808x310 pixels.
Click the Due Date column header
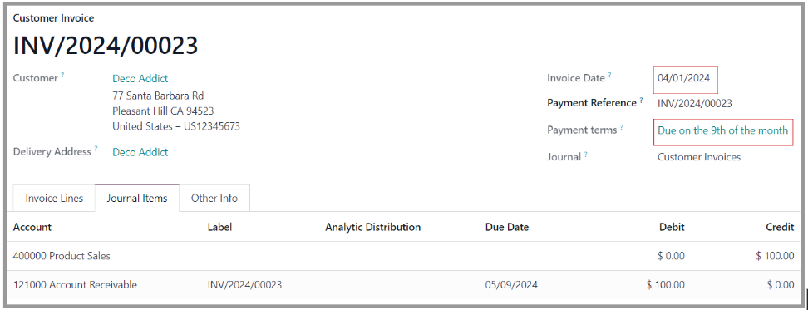[507, 227]
